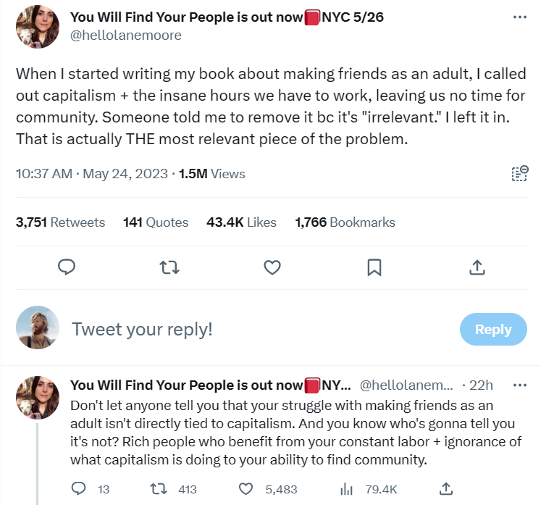Open author's profile picture on main tweet

click(38, 27)
